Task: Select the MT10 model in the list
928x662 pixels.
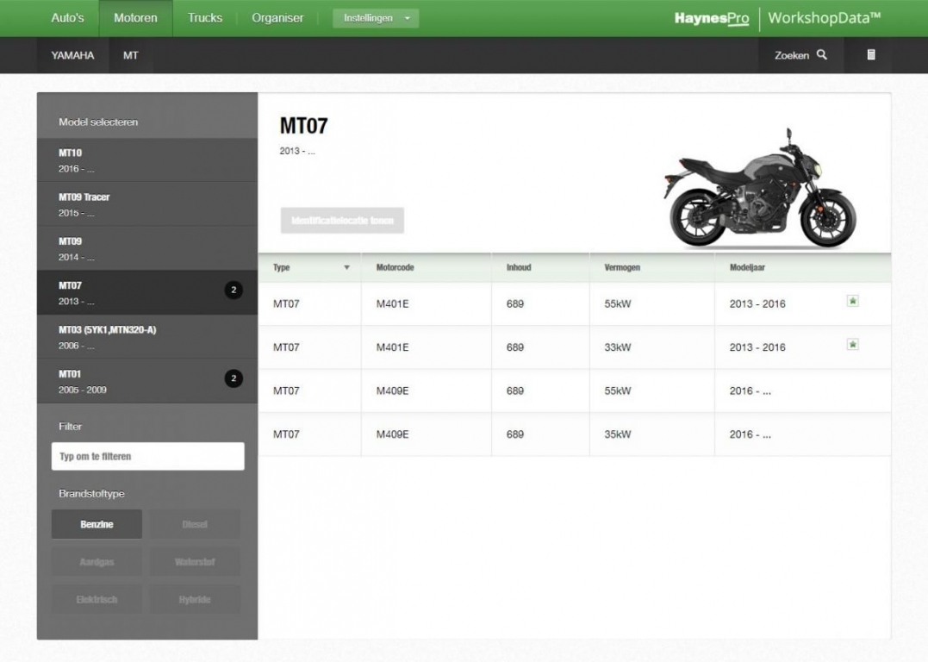Action: coord(147,160)
